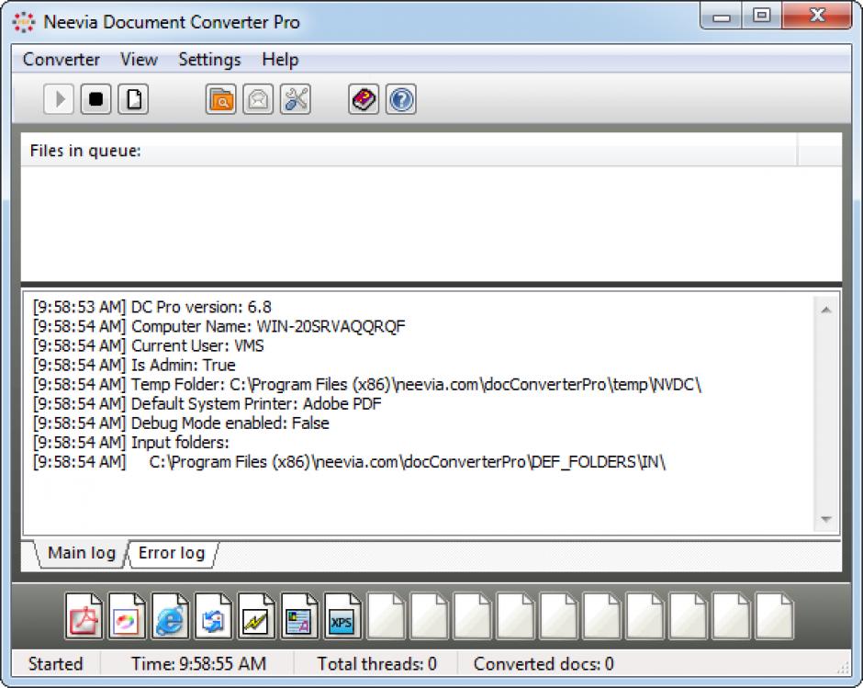This screenshot has height=688, width=863.
Task: Select the colorful paint ring document icon
Action: pyautogui.click(x=127, y=615)
